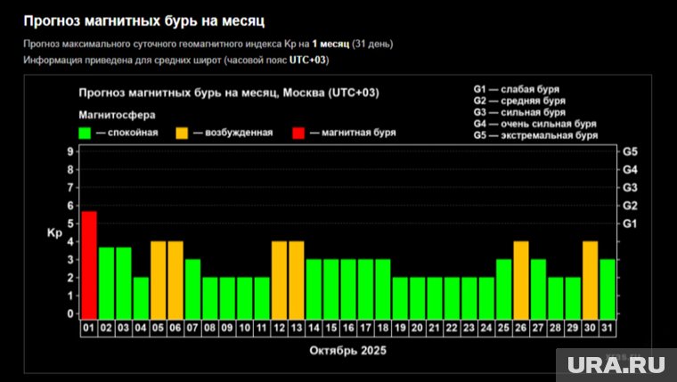Viewport: 677px width, 382px height.
Task: Click the bold 'UTC+03' timezone text
Action: click(x=307, y=59)
